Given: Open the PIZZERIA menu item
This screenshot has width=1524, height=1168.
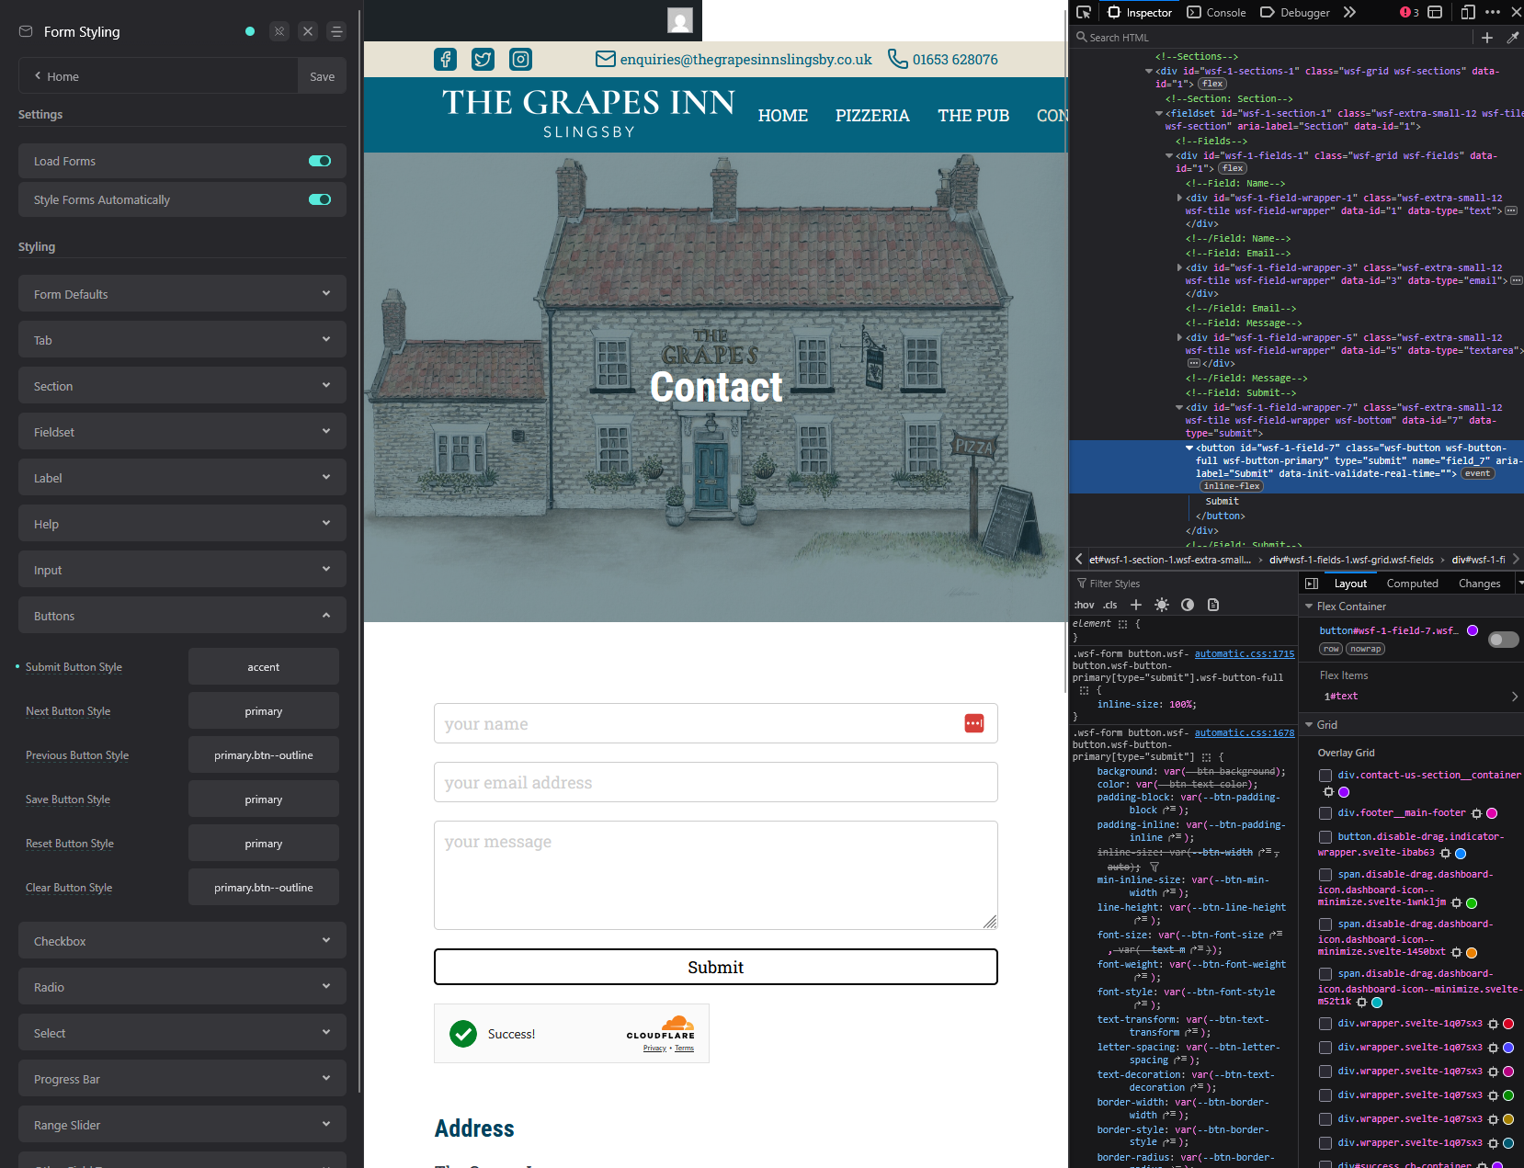Looking at the screenshot, I should click(872, 116).
